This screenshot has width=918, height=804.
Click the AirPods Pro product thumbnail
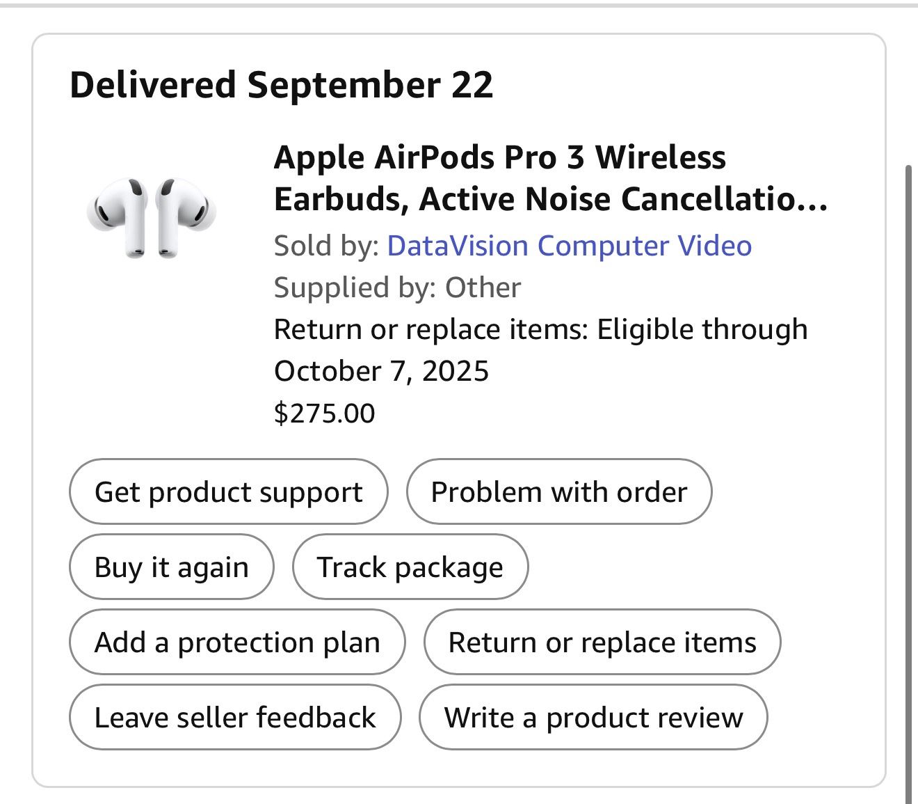point(151,217)
